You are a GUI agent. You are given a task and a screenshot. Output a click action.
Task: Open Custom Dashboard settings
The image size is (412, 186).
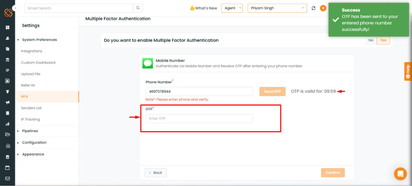[x=38, y=63]
